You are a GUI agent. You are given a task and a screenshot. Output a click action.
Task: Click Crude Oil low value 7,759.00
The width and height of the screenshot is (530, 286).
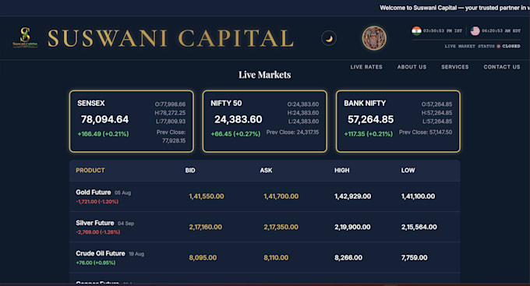click(415, 258)
